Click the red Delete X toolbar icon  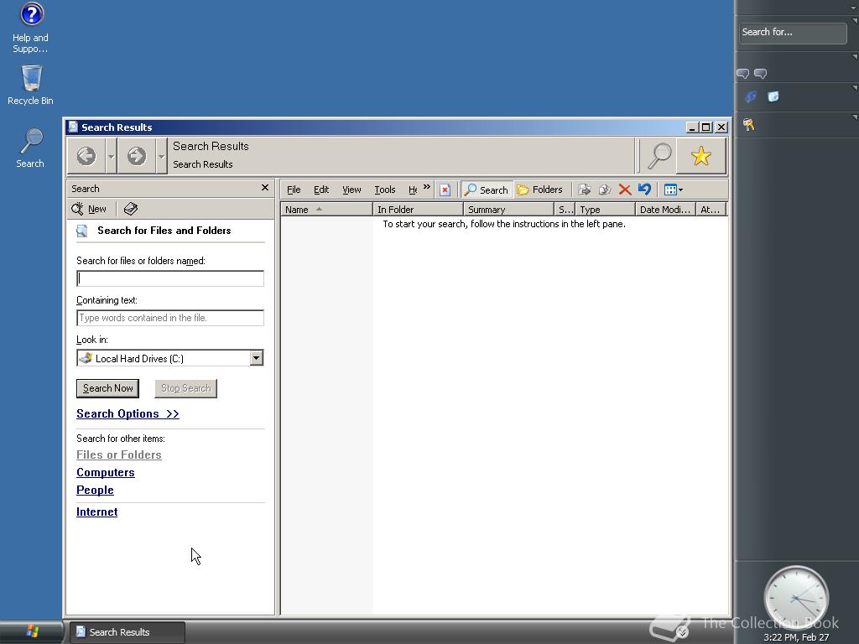[624, 190]
